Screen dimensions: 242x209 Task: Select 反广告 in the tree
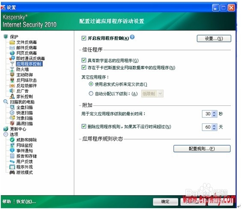click(x=23, y=91)
